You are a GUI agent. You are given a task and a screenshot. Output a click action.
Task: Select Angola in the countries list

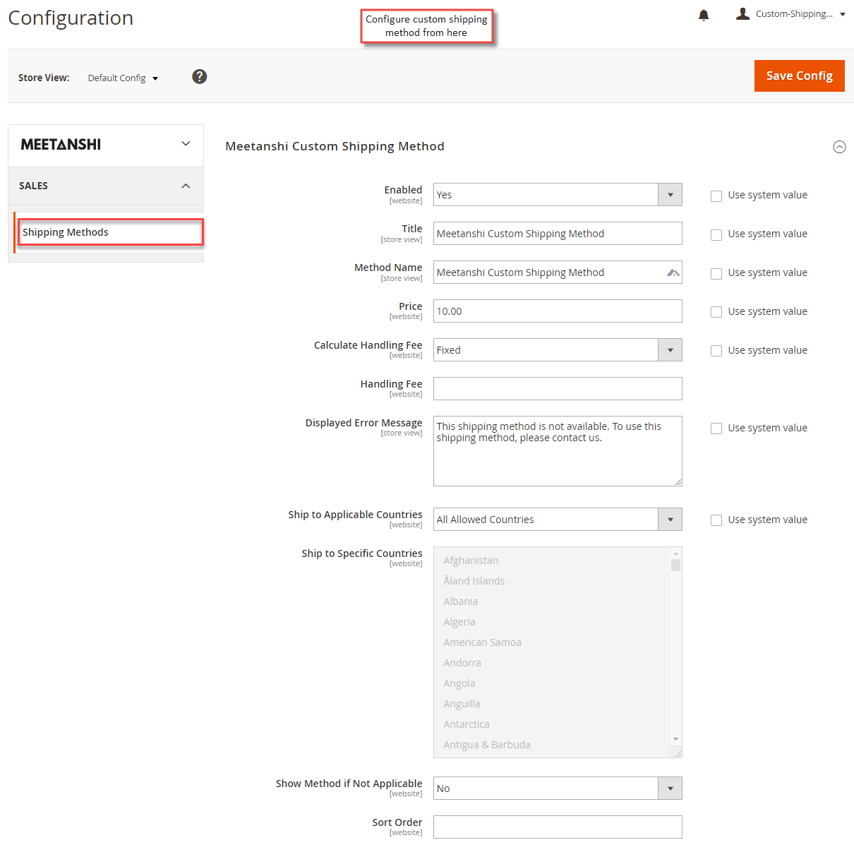point(459,683)
